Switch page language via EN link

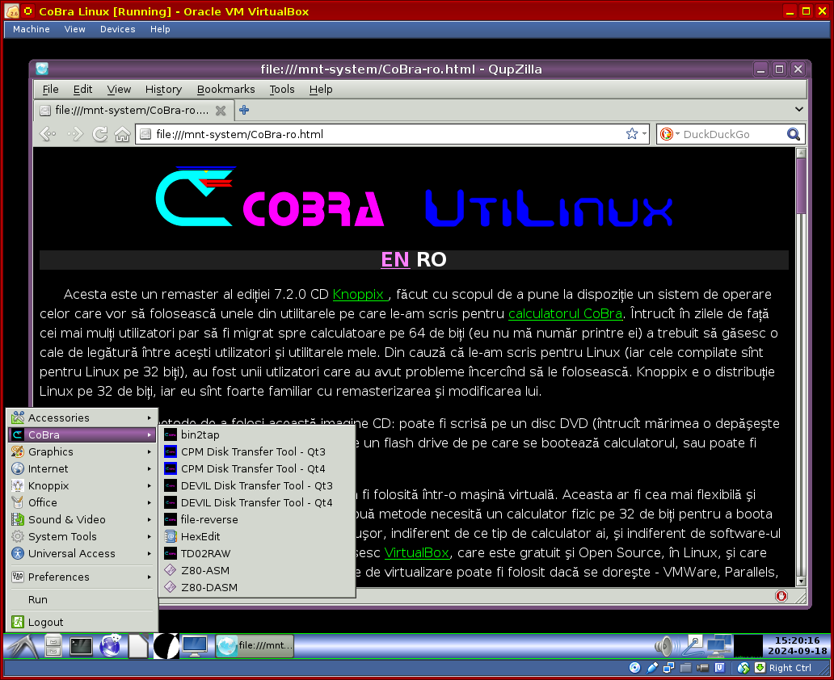395,259
